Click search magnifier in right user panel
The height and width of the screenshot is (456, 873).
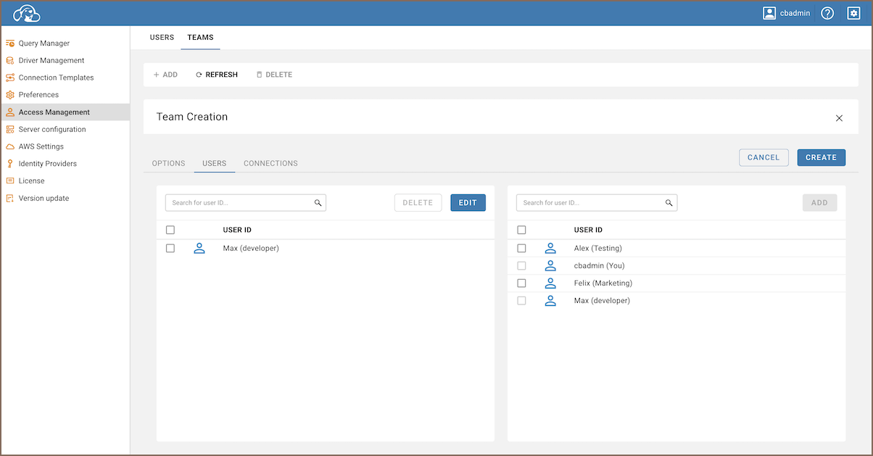pyautogui.click(x=669, y=203)
